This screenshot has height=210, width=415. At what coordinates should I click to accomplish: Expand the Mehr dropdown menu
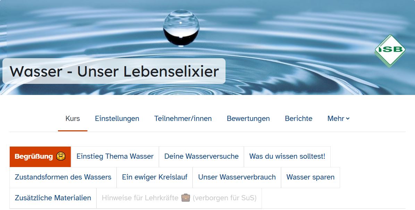[x=338, y=119]
